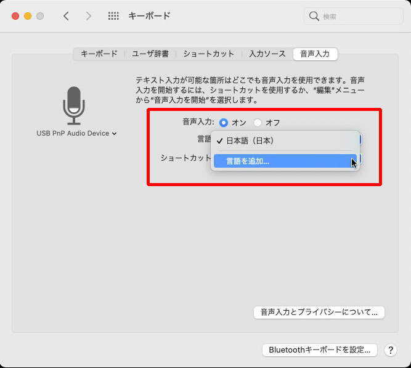Focus the 検索 search field
The height and width of the screenshot is (368, 411).
click(353, 16)
